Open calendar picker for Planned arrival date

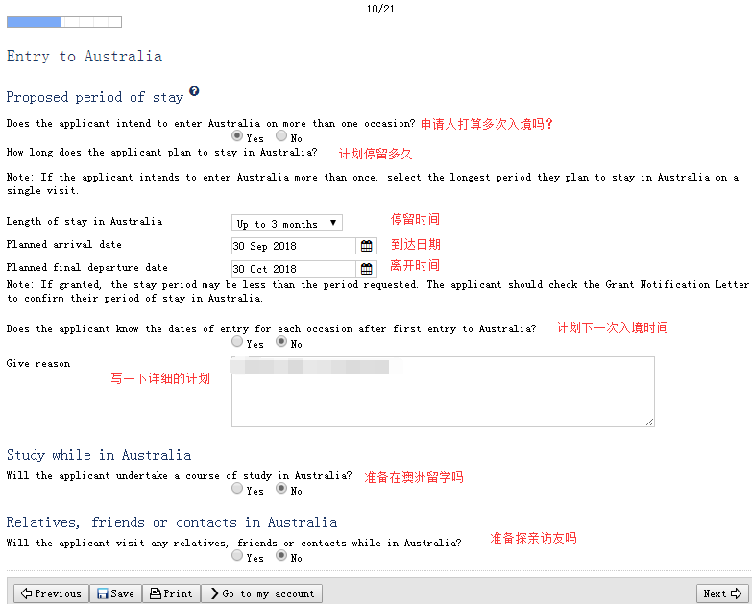coord(367,246)
